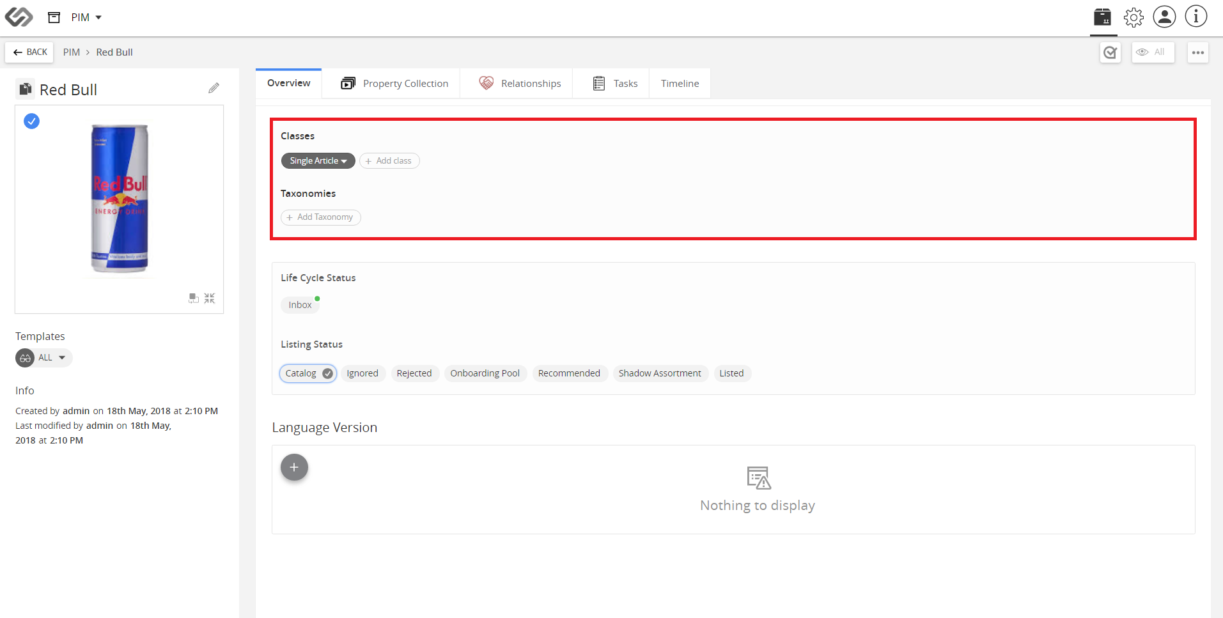Go back with the BACK button
1223x618 pixels.
30,52
